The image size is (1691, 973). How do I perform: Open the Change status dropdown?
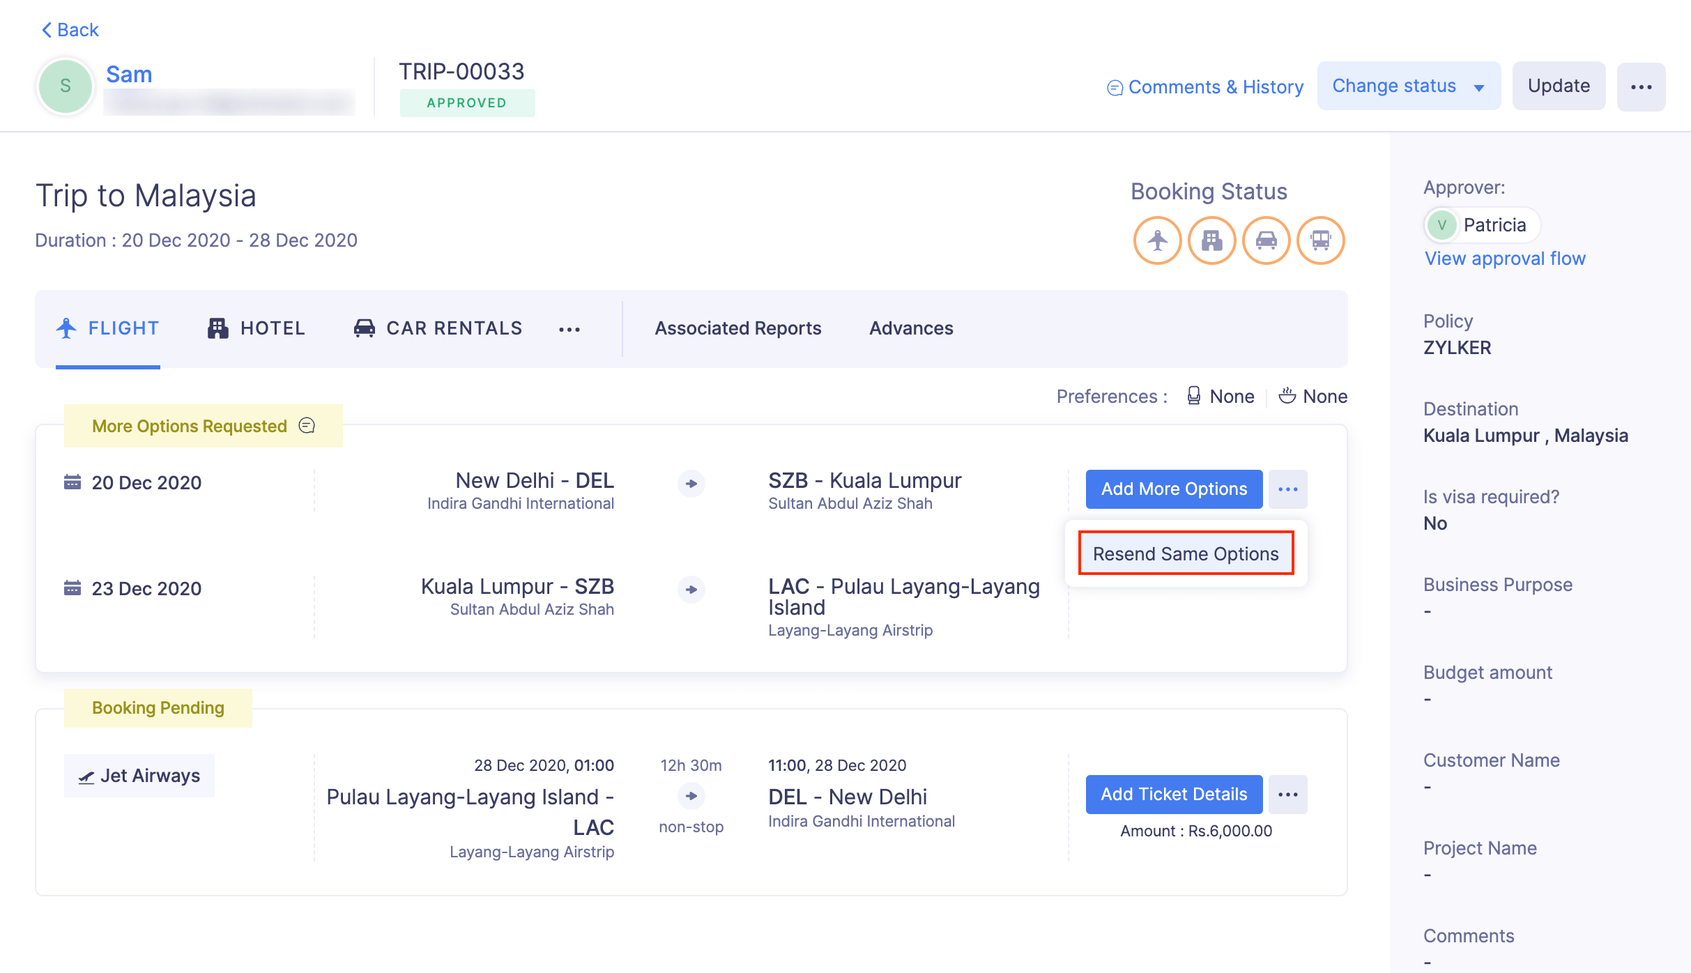1408,86
